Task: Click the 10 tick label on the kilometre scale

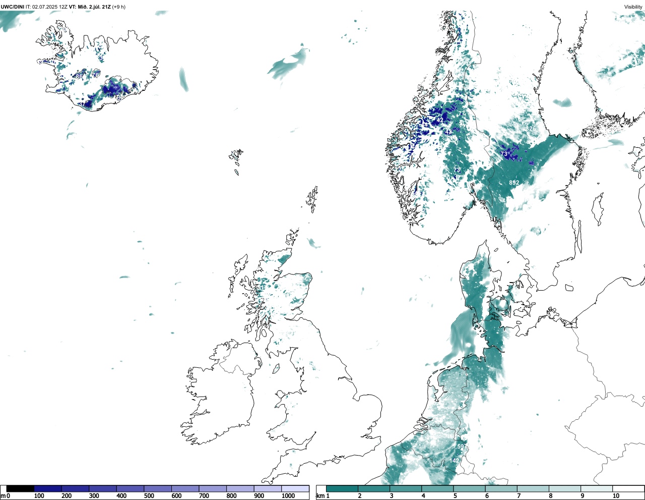Action: [x=616, y=496]
